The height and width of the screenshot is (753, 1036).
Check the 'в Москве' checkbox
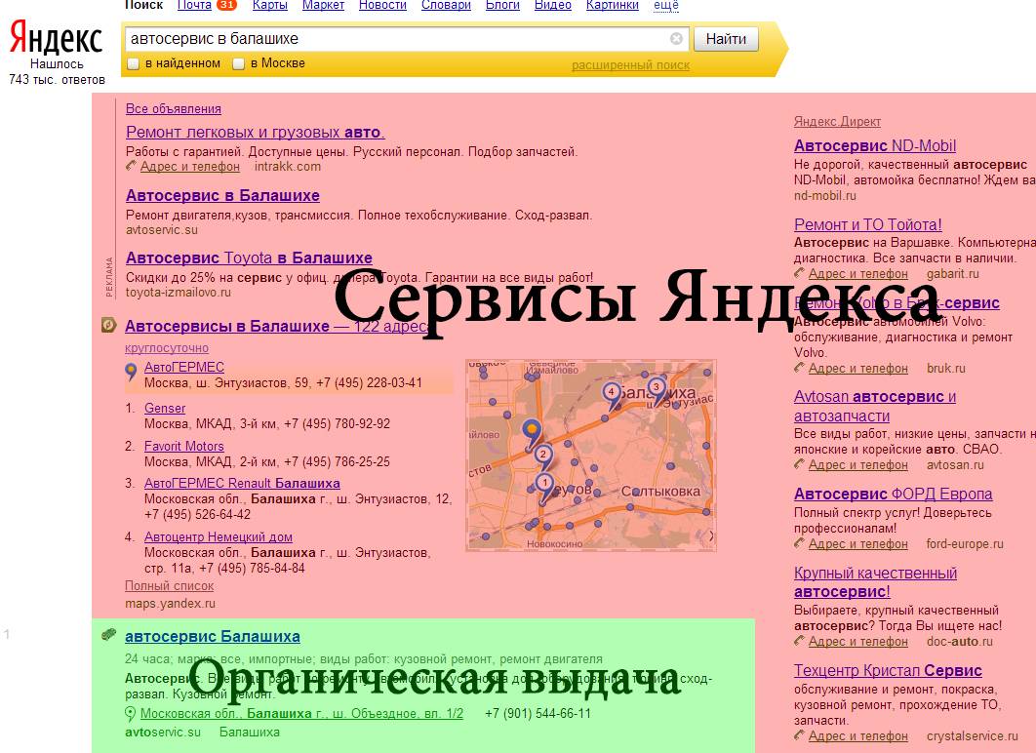pyautogui.click(x=239, y=64)
